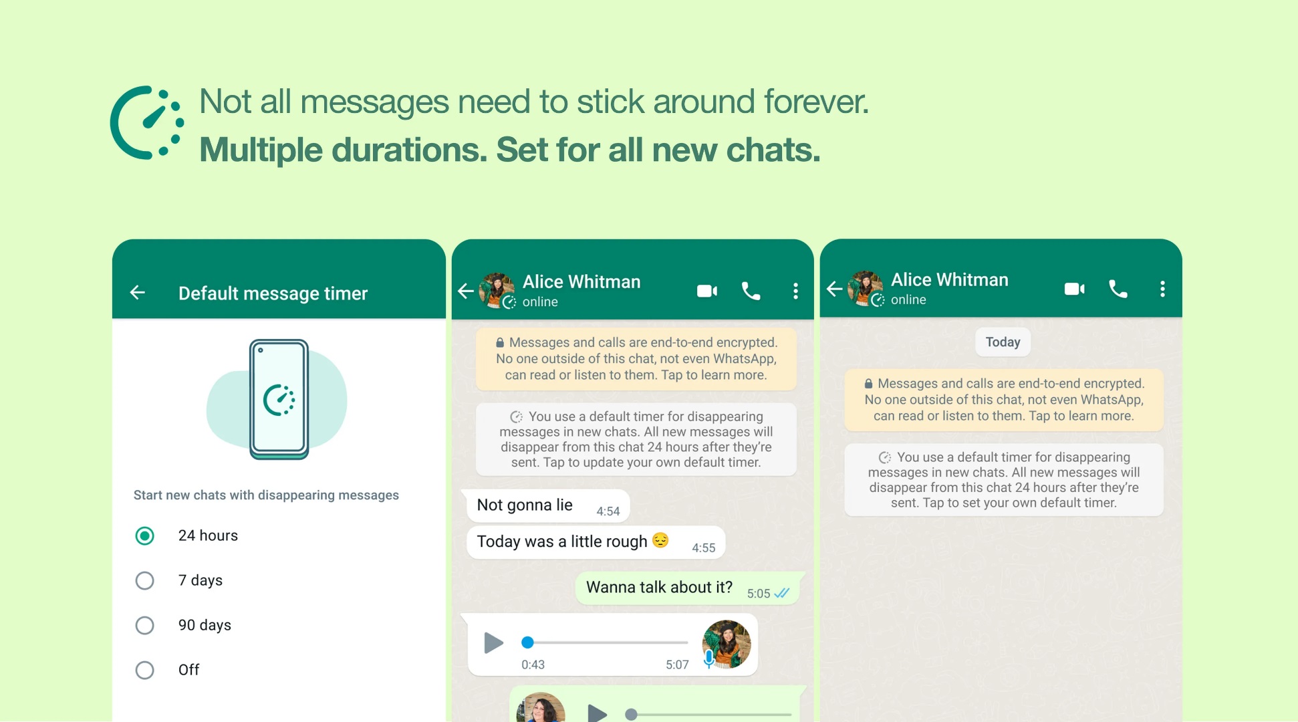Click the back arrow in first Alice Whitman chat
Viewport: 1298px width, 722px height.
(x=467, y=290)
